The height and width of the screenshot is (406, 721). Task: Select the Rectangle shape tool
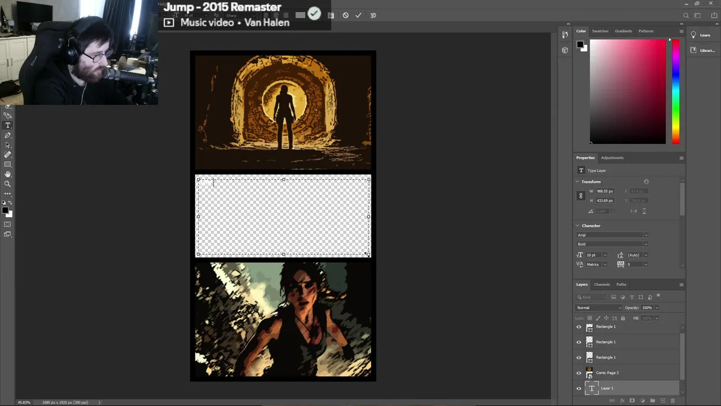[8, 164]
